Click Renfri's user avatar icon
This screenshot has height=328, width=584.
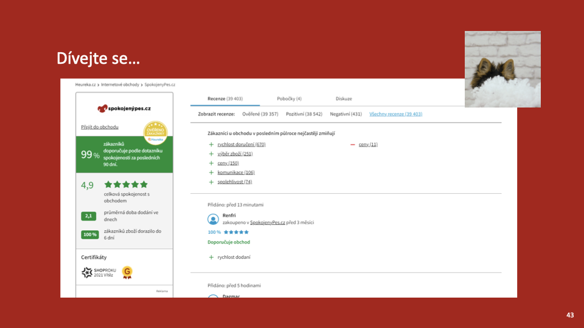point(213,219)
